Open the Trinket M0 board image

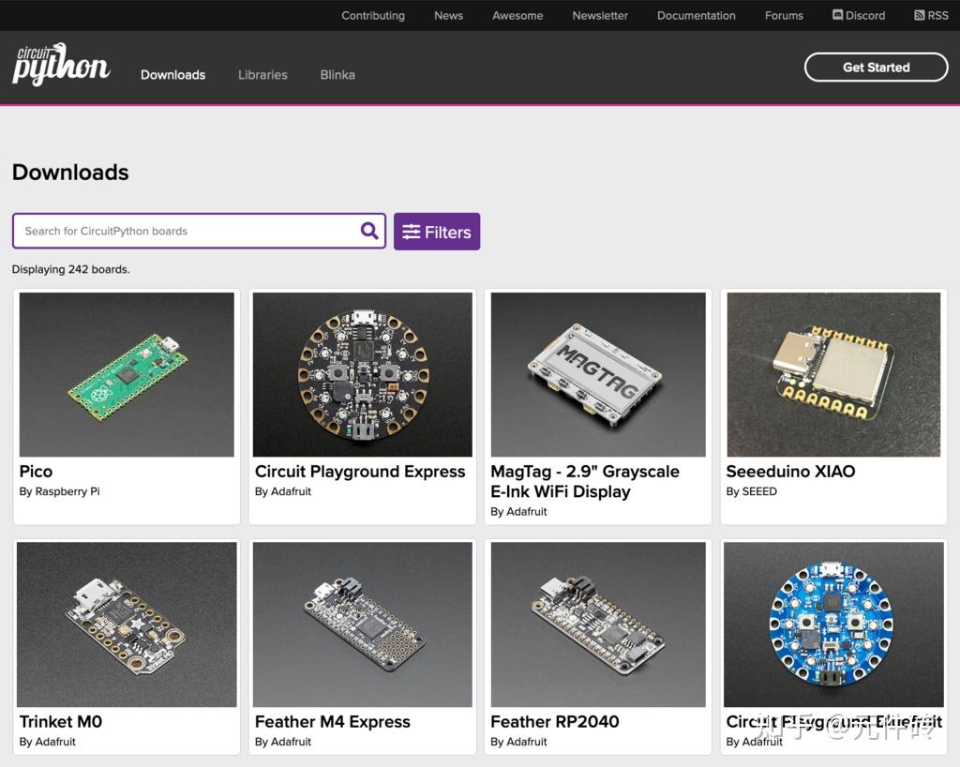click(x=127, y=624)
